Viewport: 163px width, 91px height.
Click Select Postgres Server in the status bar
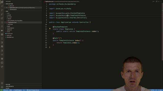33,90
